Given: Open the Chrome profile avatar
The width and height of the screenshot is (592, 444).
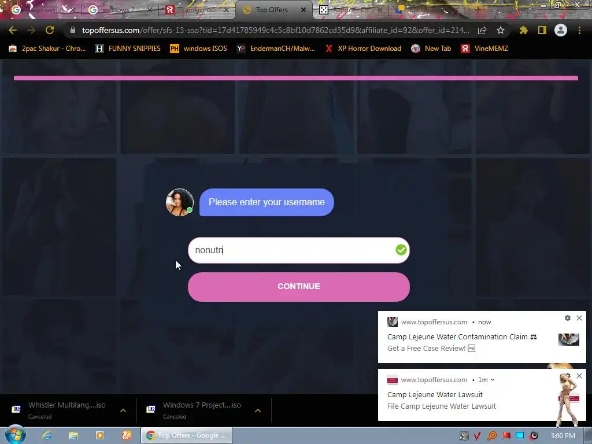Looking at the screenshot, I should (x=561, y=30).
